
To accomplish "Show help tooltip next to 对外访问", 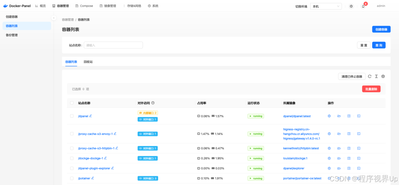I will tap(153, 103).
